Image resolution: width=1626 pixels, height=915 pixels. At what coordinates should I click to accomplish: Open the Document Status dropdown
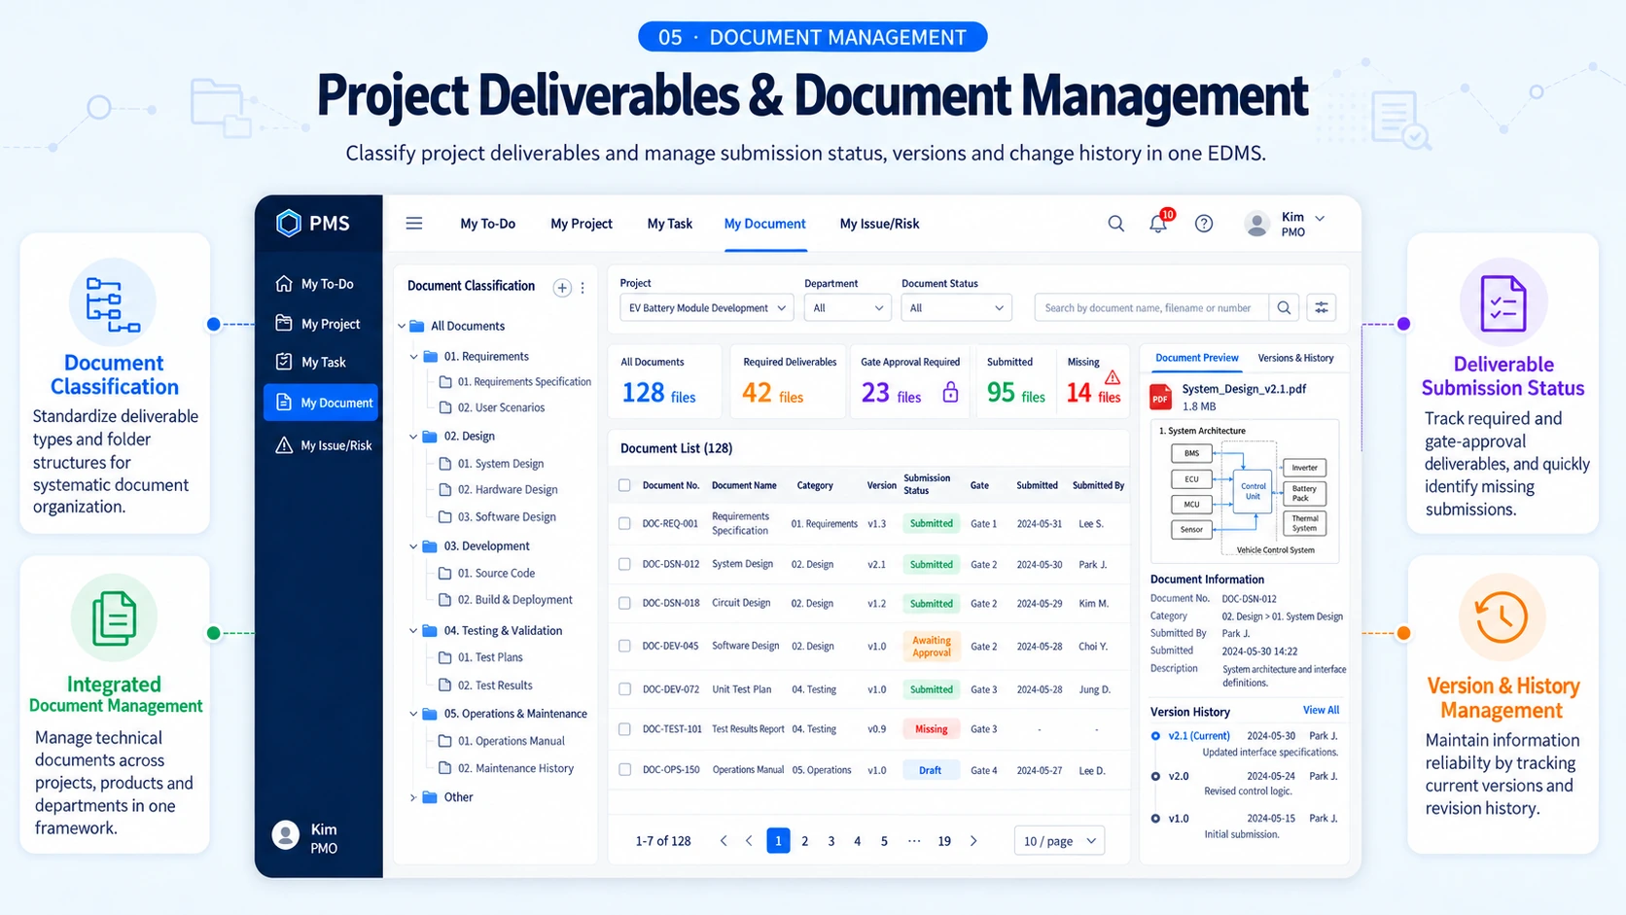pyautogui.click(x=957, y=308)
